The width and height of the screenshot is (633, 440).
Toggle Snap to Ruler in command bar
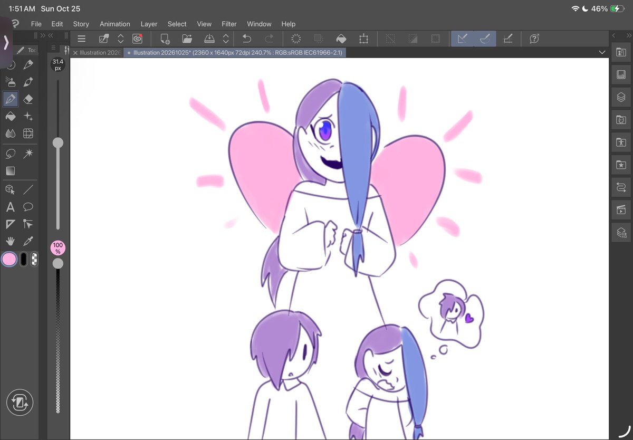point(462,39)
